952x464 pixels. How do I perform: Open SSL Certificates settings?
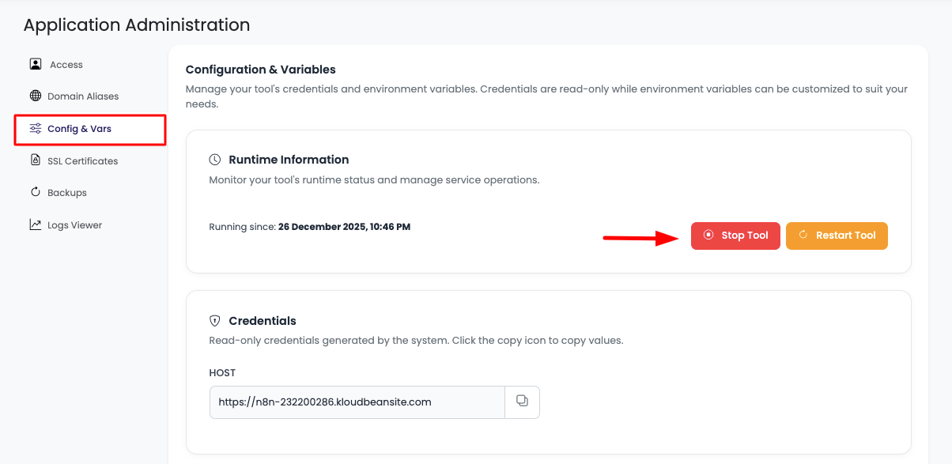82,161
